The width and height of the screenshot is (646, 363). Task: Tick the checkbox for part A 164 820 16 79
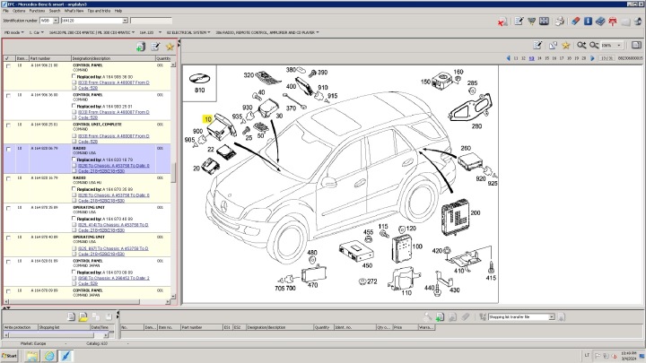8,178
